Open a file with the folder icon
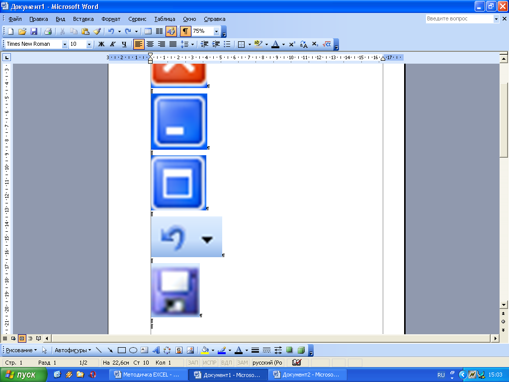Image resolution: width=509 pixels, height=382 pixels. tap(22, 31)
